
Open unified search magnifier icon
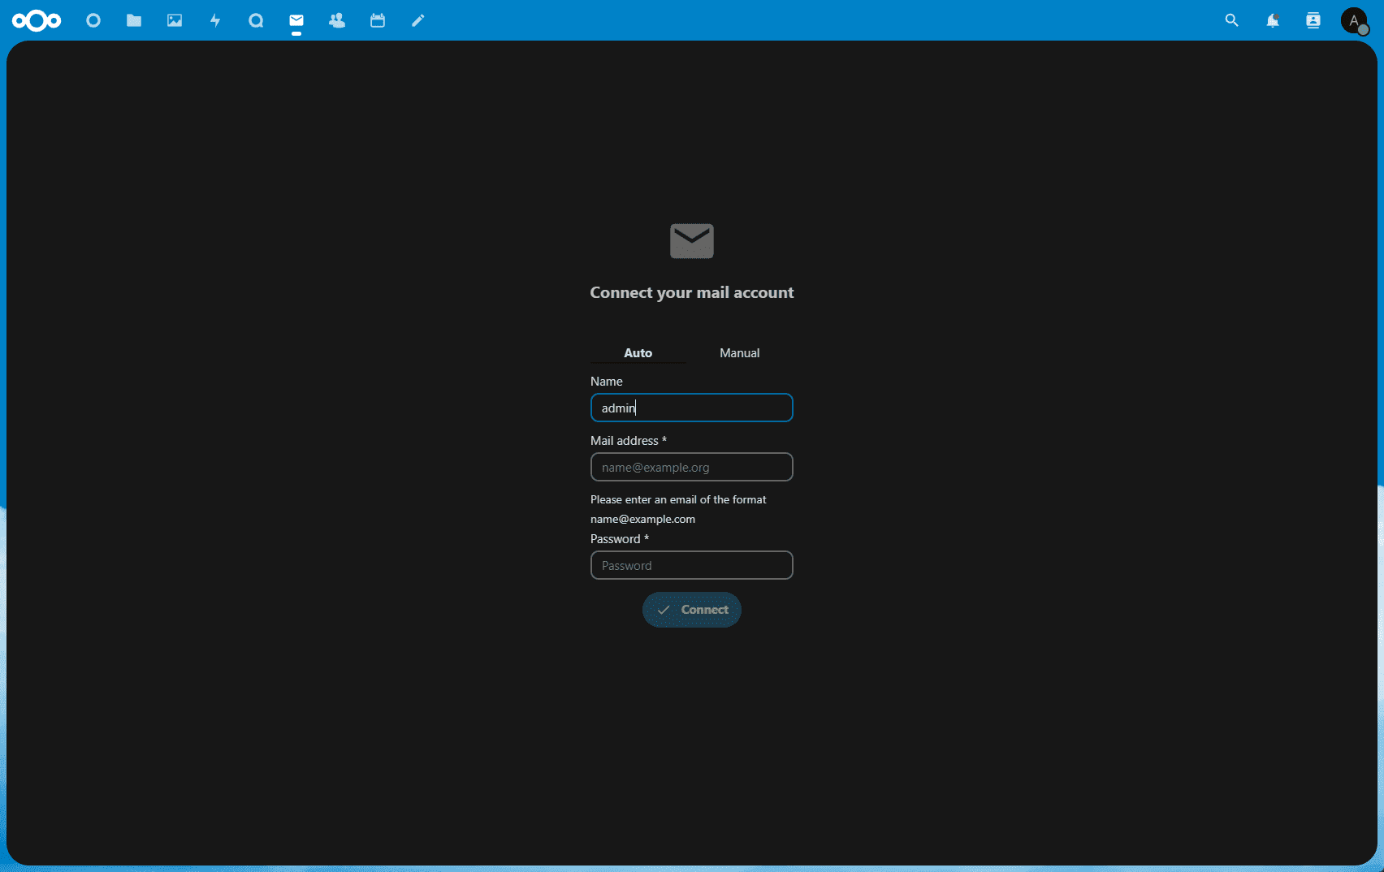[1232, 20]
